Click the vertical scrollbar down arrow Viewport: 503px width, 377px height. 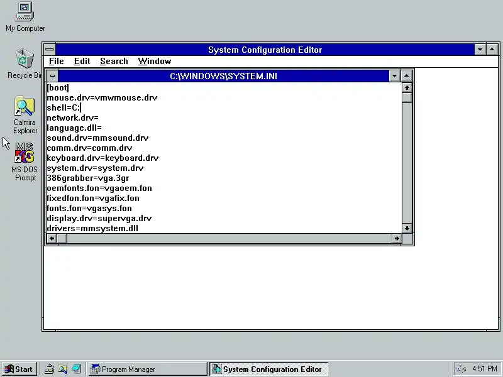pos(407,228)
